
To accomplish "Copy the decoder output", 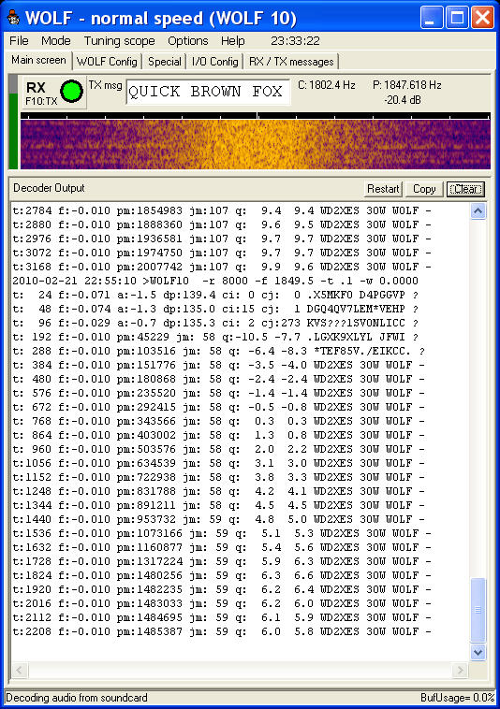I will click(424, 189).
